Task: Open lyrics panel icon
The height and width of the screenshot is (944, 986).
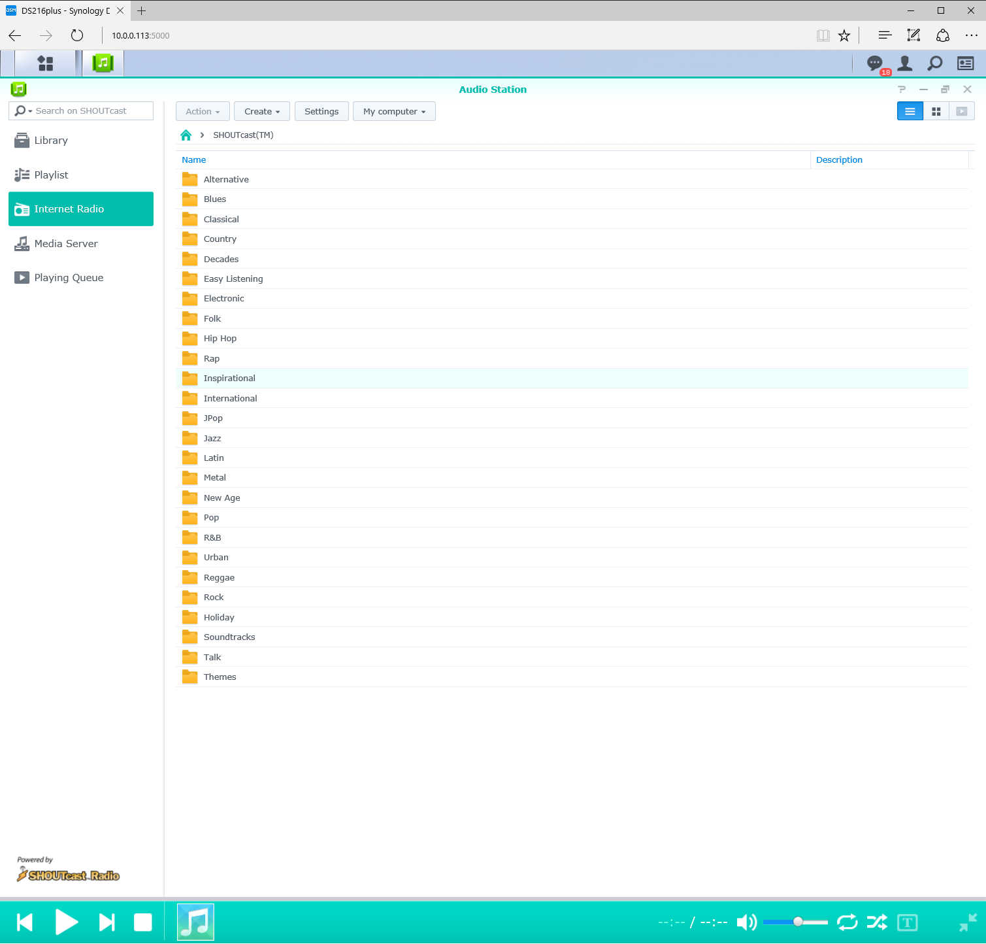Action: 907,922
